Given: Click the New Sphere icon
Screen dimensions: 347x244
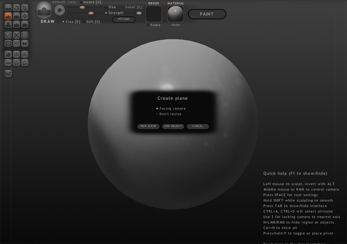Looking at the screenshot, I should coord(8,54).
